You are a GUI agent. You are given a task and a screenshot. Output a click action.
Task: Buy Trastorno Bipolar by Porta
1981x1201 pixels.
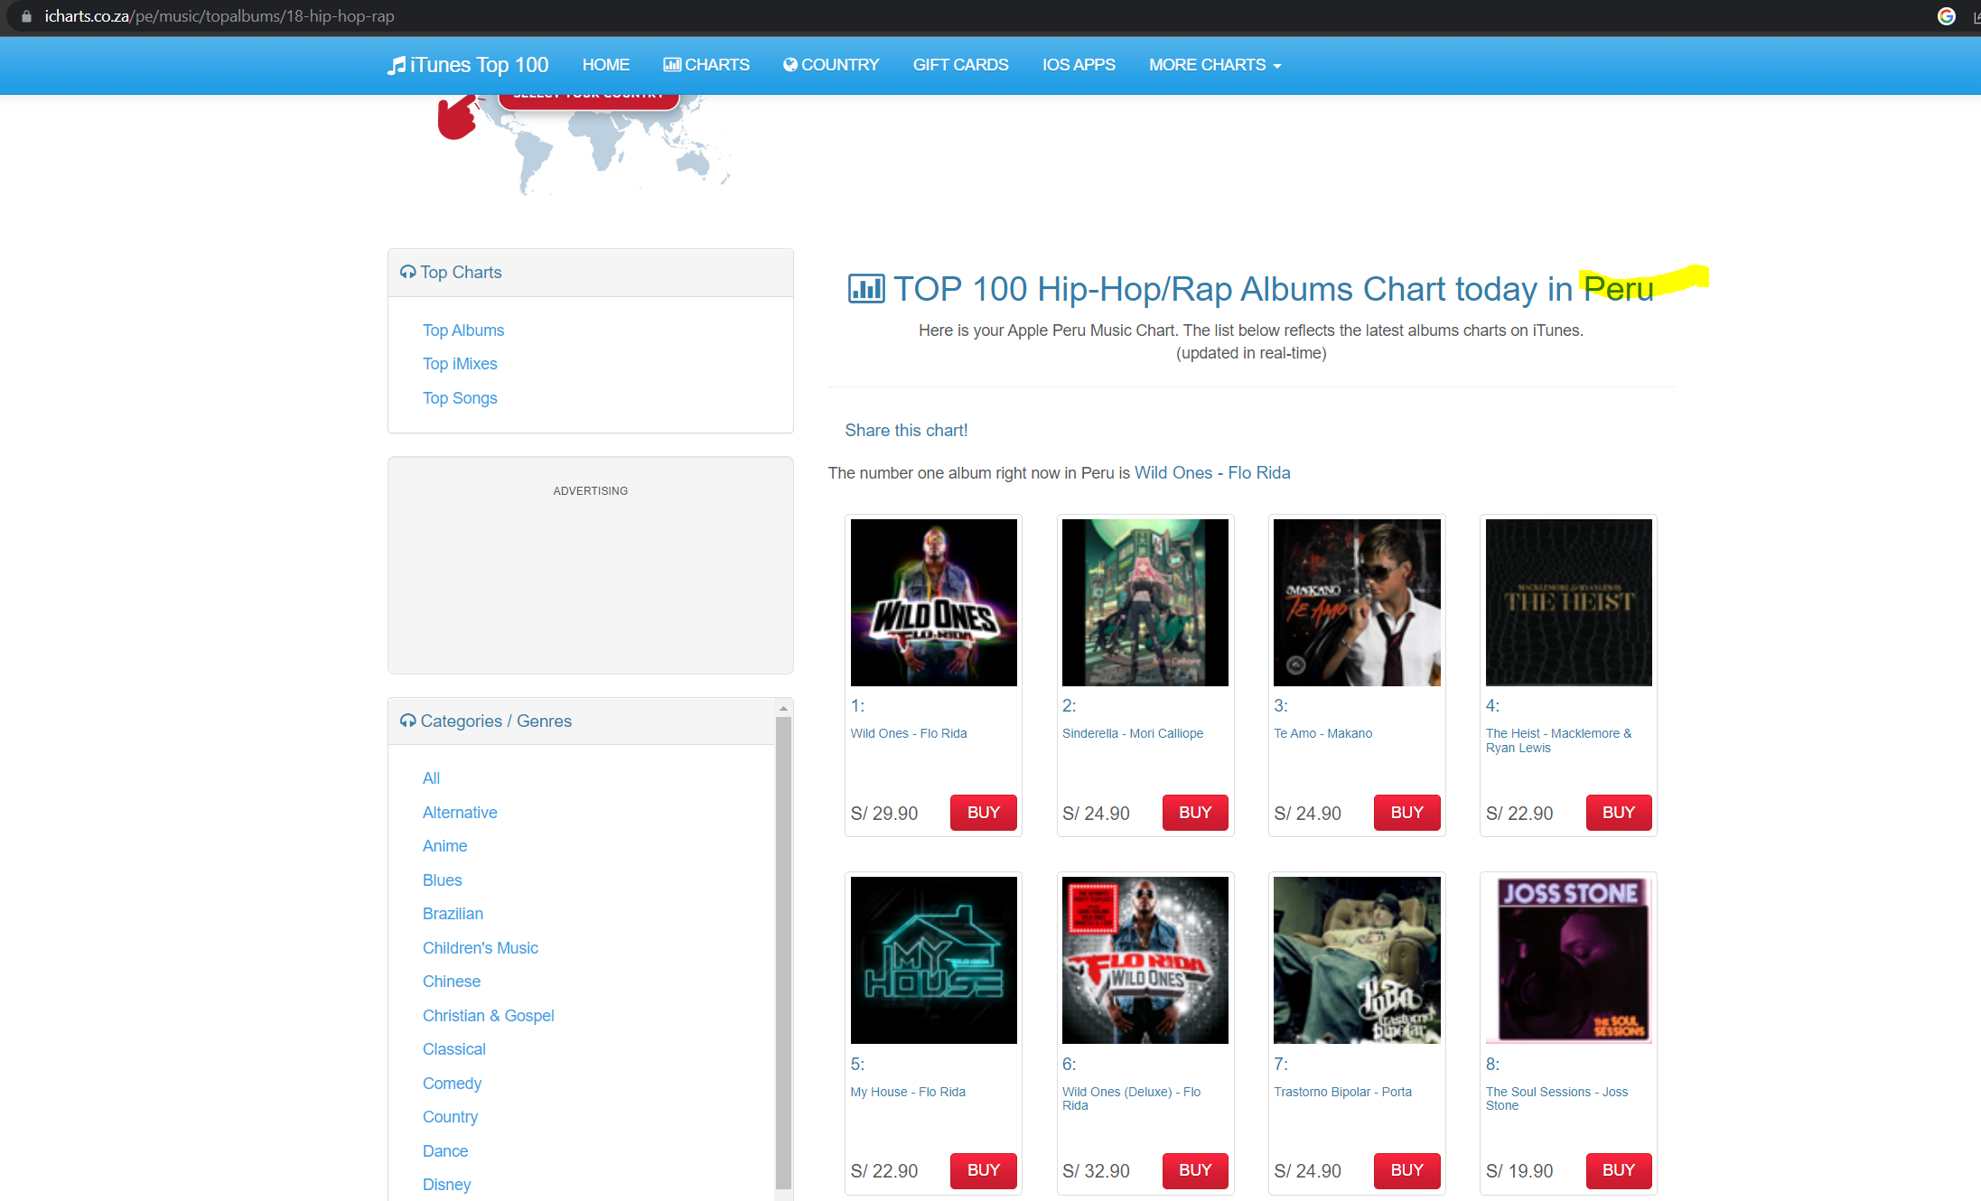click(1406, 1171)
